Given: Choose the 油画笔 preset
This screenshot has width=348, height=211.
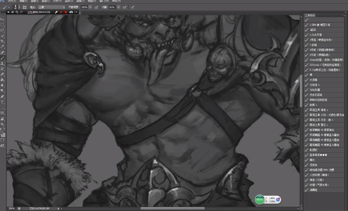Looking at the screenshot, I should click(x=324, y=190).
